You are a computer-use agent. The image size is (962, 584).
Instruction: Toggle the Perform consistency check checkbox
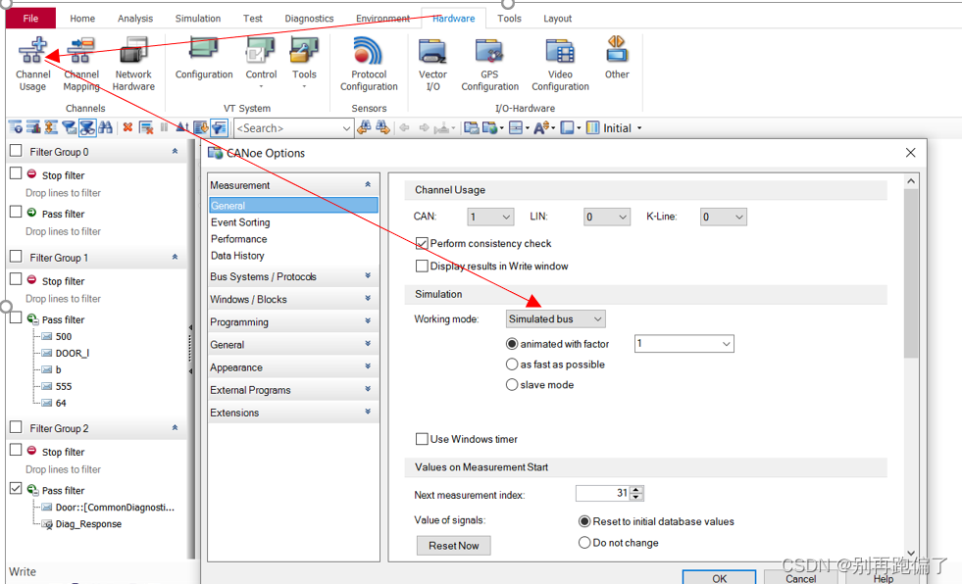(x=422, y=243)
